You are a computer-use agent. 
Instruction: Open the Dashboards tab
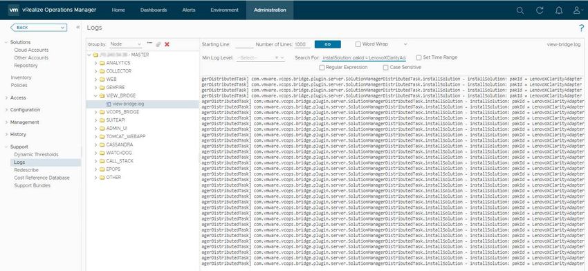tap(154, 10)
